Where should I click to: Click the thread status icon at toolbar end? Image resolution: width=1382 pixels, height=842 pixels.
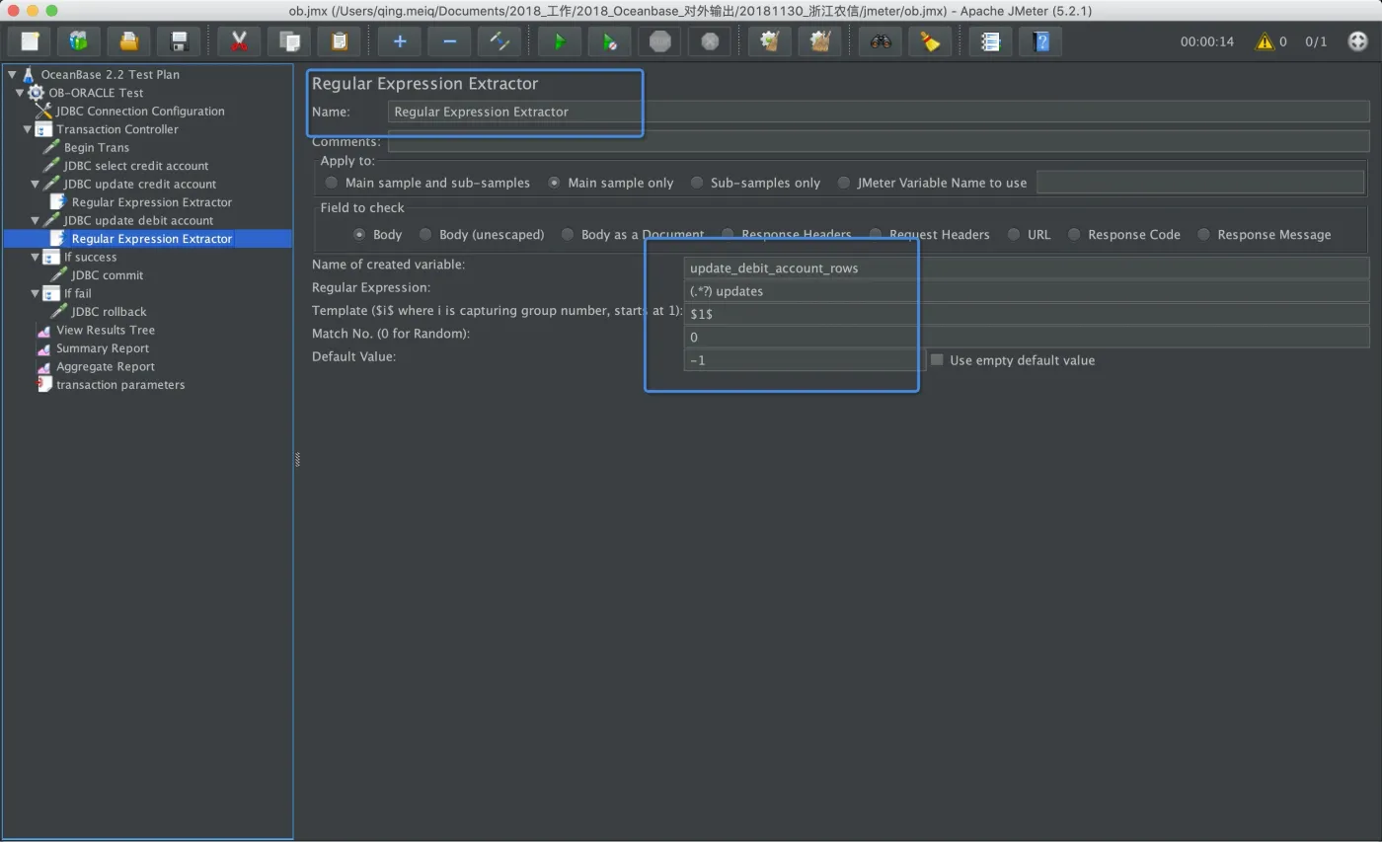pos(1357,41)
